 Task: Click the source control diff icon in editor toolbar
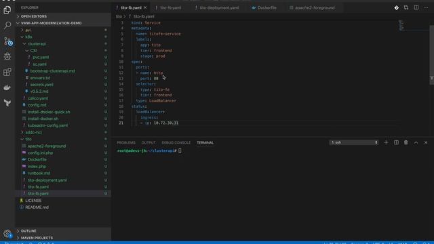pos(396,7)
